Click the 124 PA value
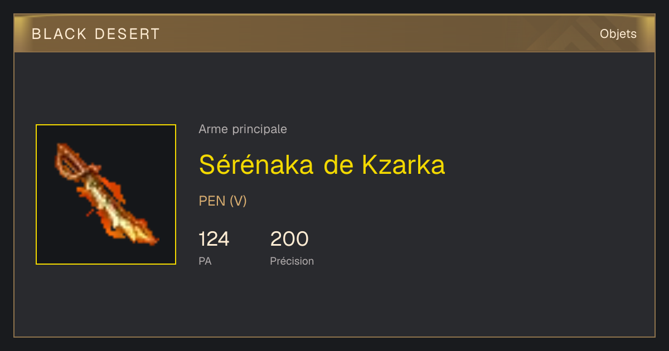Image resolution: width=669 pixels, height=351 pixels. click(214, 239)
